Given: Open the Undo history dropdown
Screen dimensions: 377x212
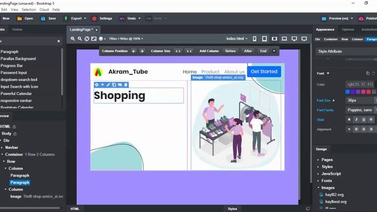Looking at the screenshot, I should (x=140, y=18).
